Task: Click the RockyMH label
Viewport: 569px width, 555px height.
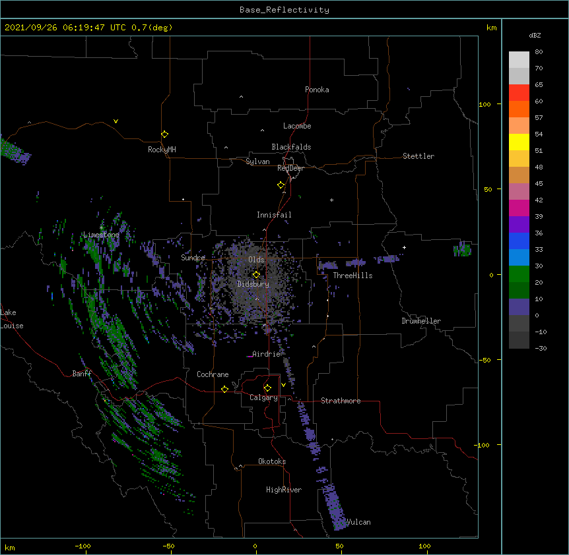Action: pos(162,150)
